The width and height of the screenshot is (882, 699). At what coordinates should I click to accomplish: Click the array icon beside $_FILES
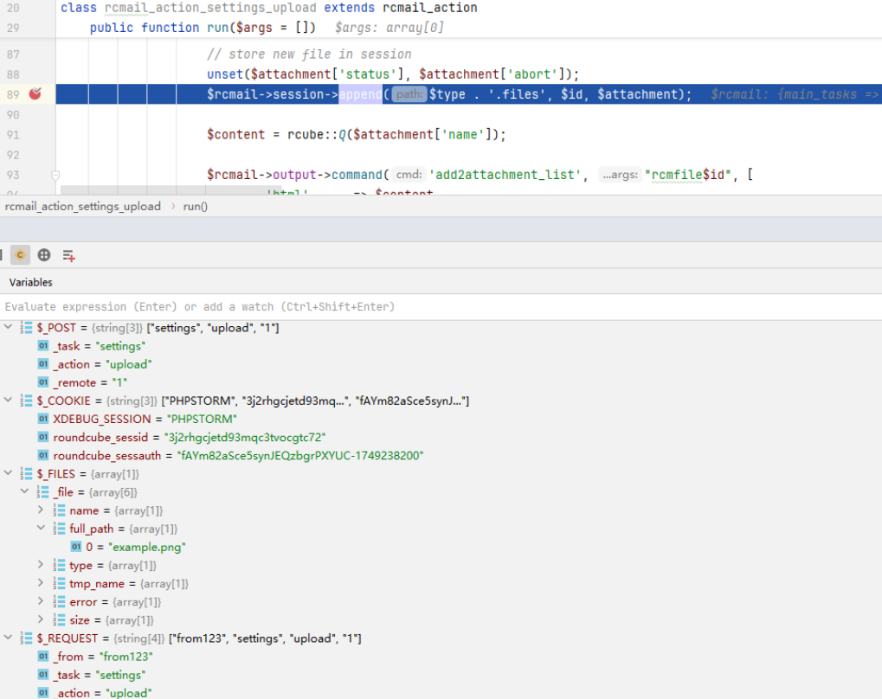coord(26,474)
